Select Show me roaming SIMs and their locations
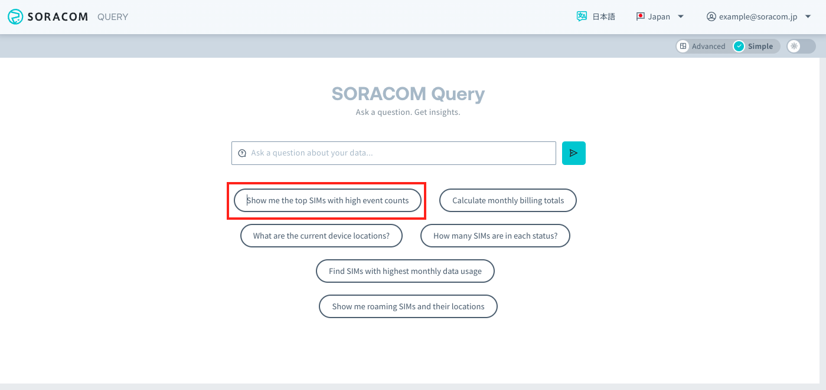The image size is (826, 390). [407, 306]
